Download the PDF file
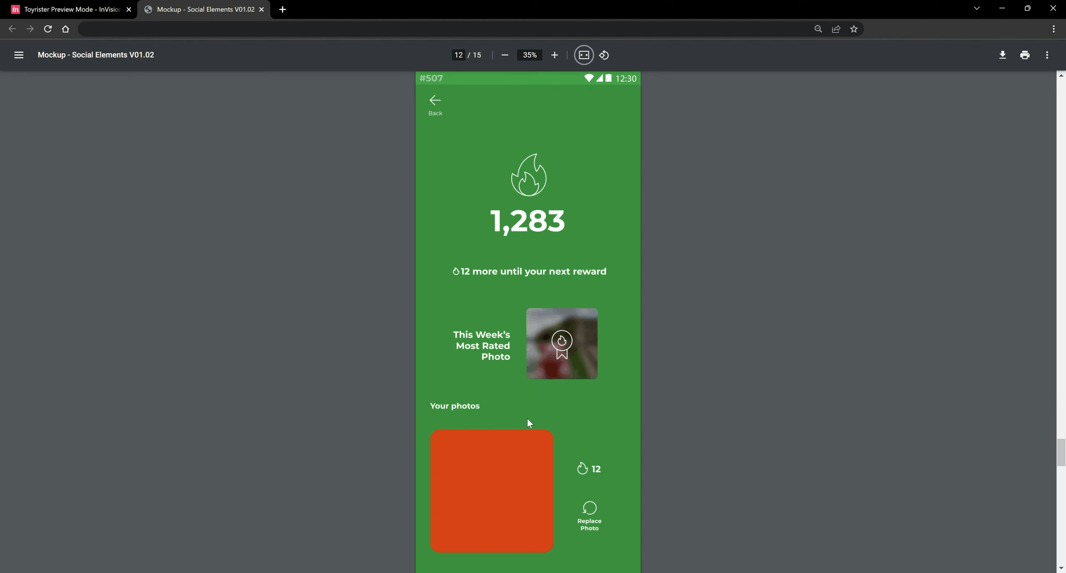 coord(1003,55)
